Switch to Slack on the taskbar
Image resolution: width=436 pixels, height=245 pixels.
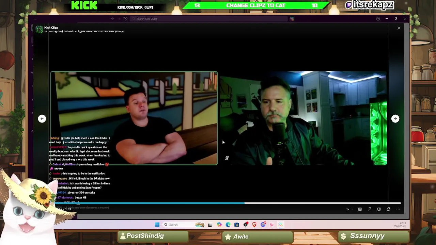pos(281,225)
